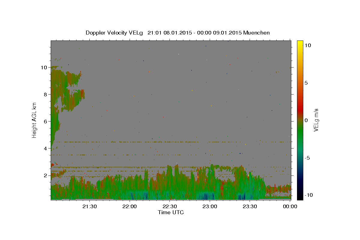Click the height axis label 4
Screen dimensions: 360x240
[45, 148]
